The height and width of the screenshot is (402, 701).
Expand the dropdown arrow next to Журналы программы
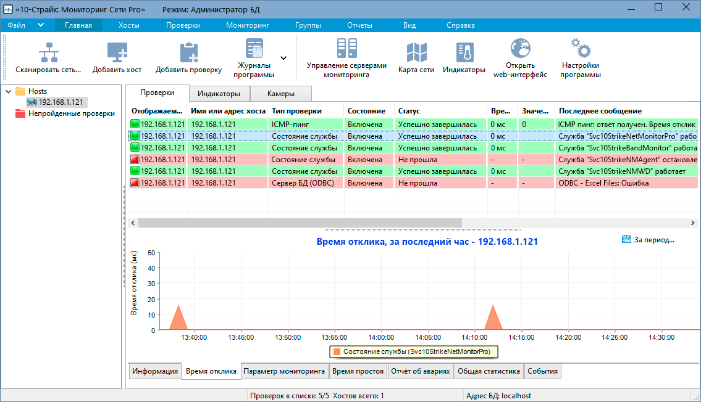pyautogui.click(x=283, y=58)
